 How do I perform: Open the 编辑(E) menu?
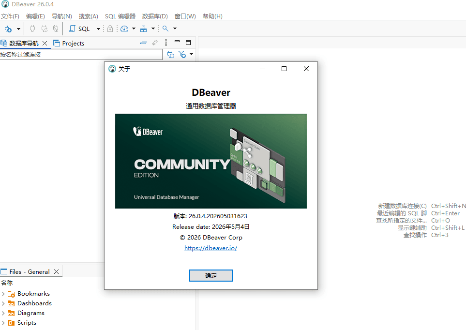(x=35, y=16)
